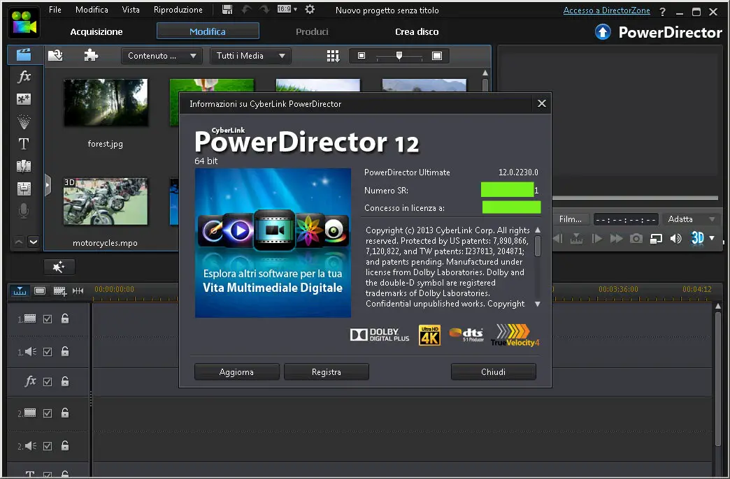Switch to the Crea disco tab
The height and width of the screenshot is (479, 730).
click(x=417, y=31)
